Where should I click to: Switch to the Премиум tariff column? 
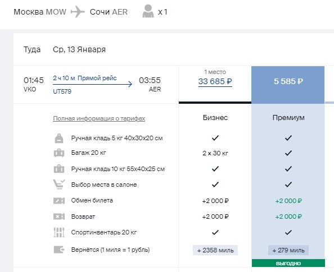tap(288, 118)
